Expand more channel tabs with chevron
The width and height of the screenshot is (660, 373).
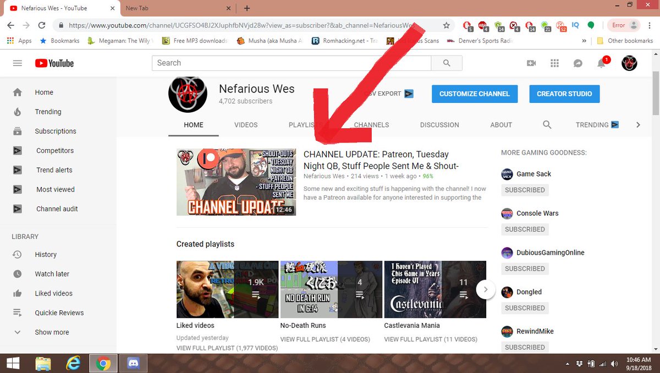[638, 125]
